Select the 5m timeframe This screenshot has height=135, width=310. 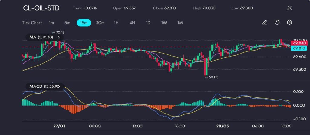(67, 23)
